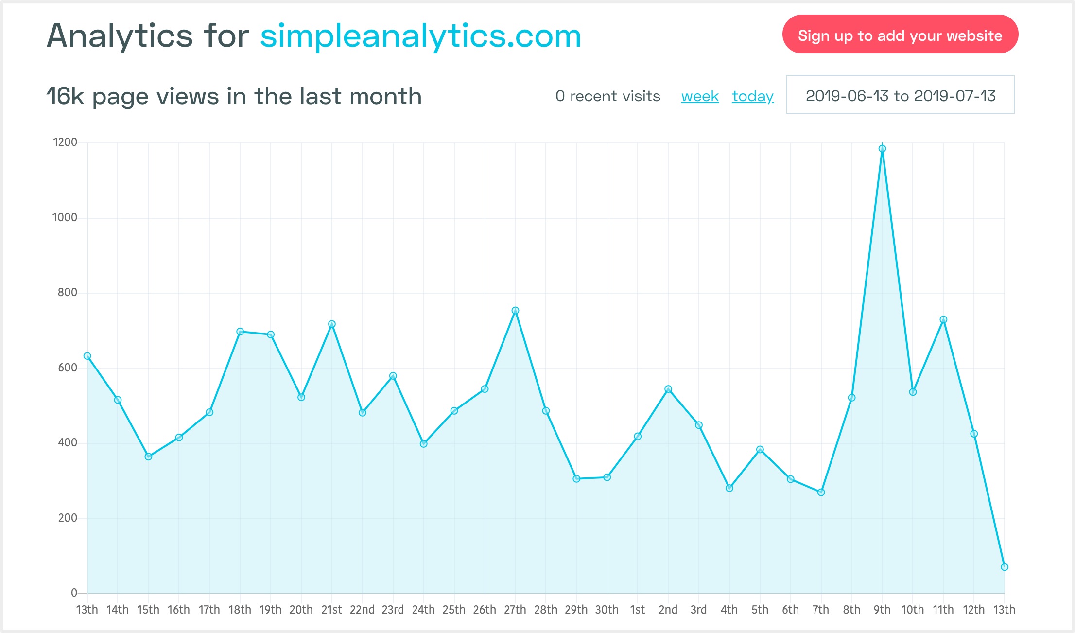Open the simpleanalytics.com link in the heading

421,36
